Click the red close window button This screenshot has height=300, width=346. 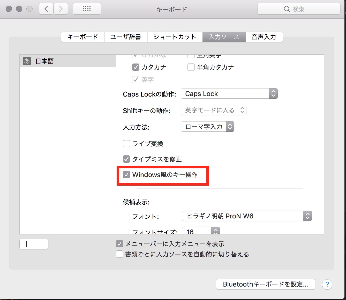pyautogui.click(x=9, y=9)
